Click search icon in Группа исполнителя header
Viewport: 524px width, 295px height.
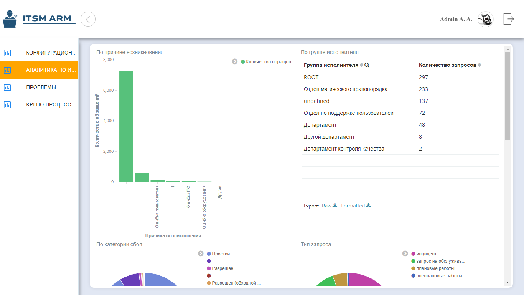click(367, 65)
